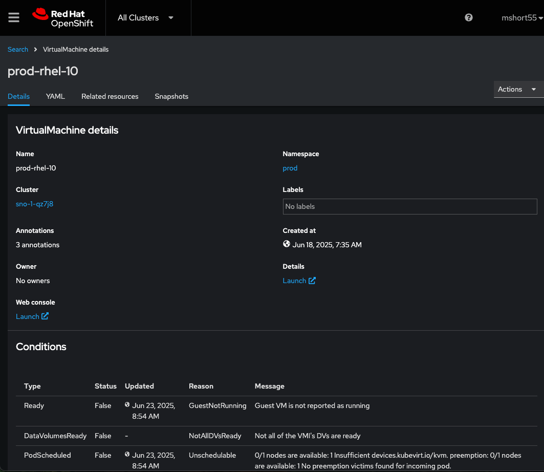Click external link icon beside Details Launch

tap(312, 281)
